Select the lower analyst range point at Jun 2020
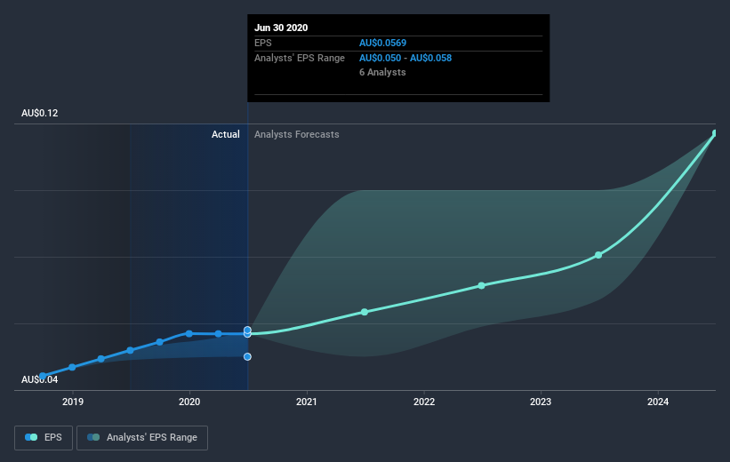Image resolution: width=730 pixels, height=462 pixels. (x=248, y=356)
